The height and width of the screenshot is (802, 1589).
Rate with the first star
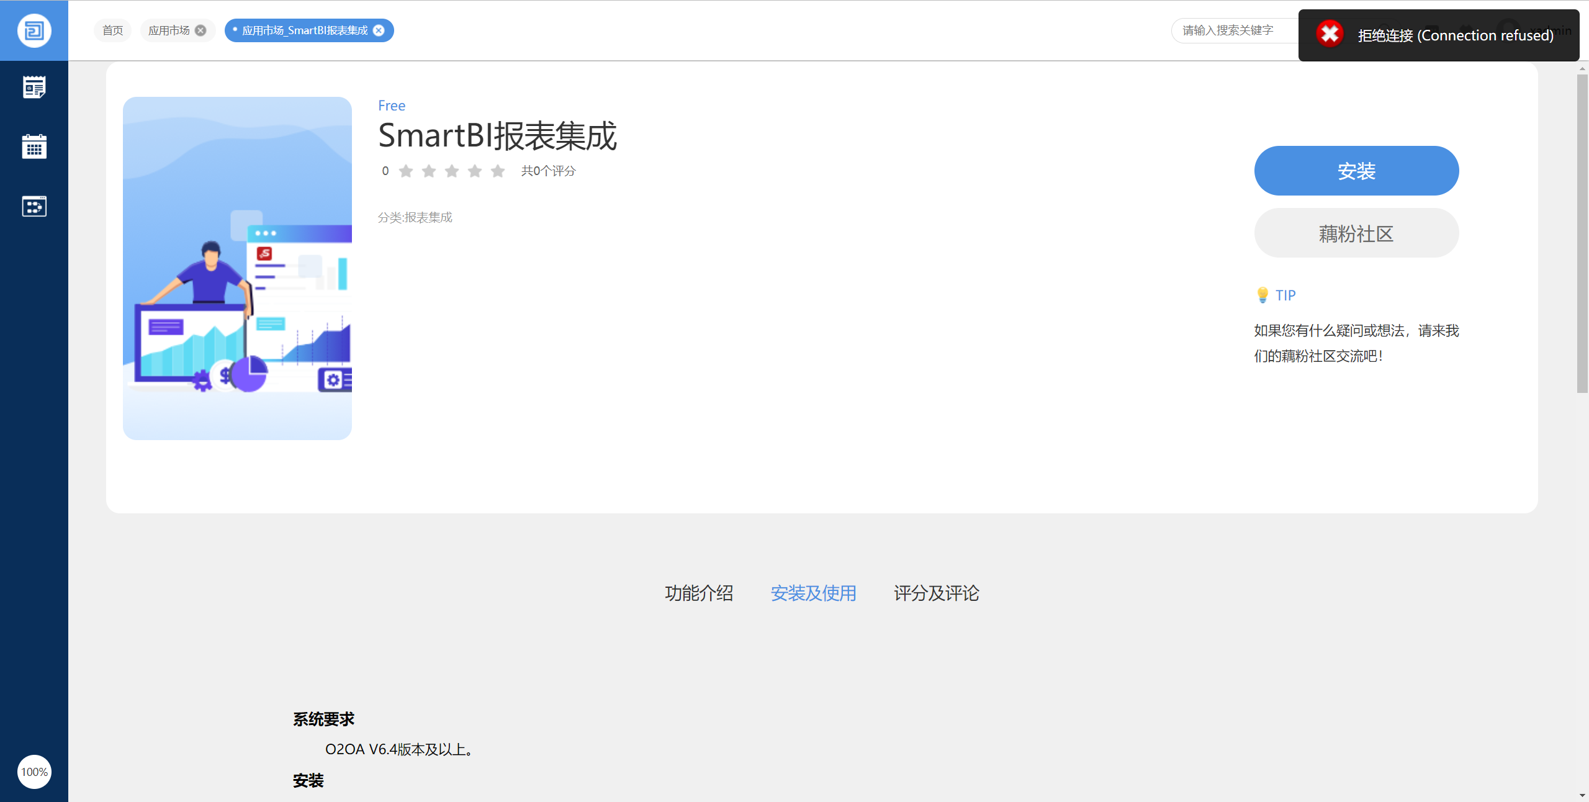coord(406,171)
